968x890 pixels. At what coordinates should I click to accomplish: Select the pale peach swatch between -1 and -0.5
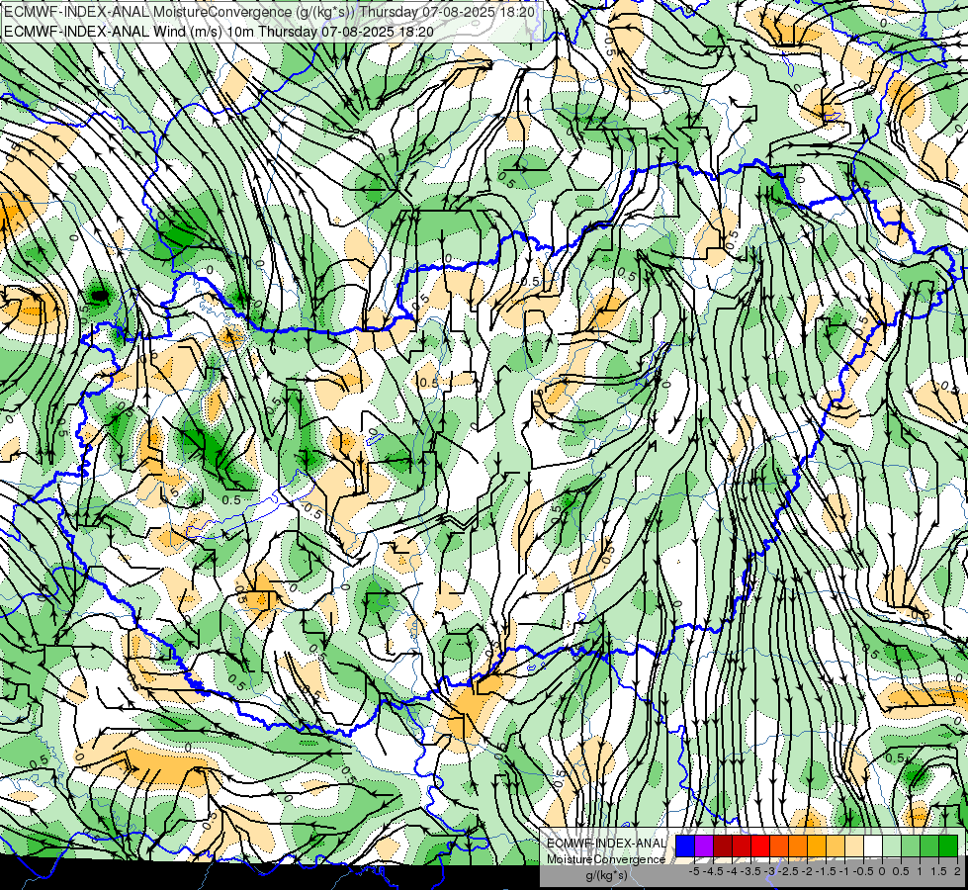pos(854,846)
